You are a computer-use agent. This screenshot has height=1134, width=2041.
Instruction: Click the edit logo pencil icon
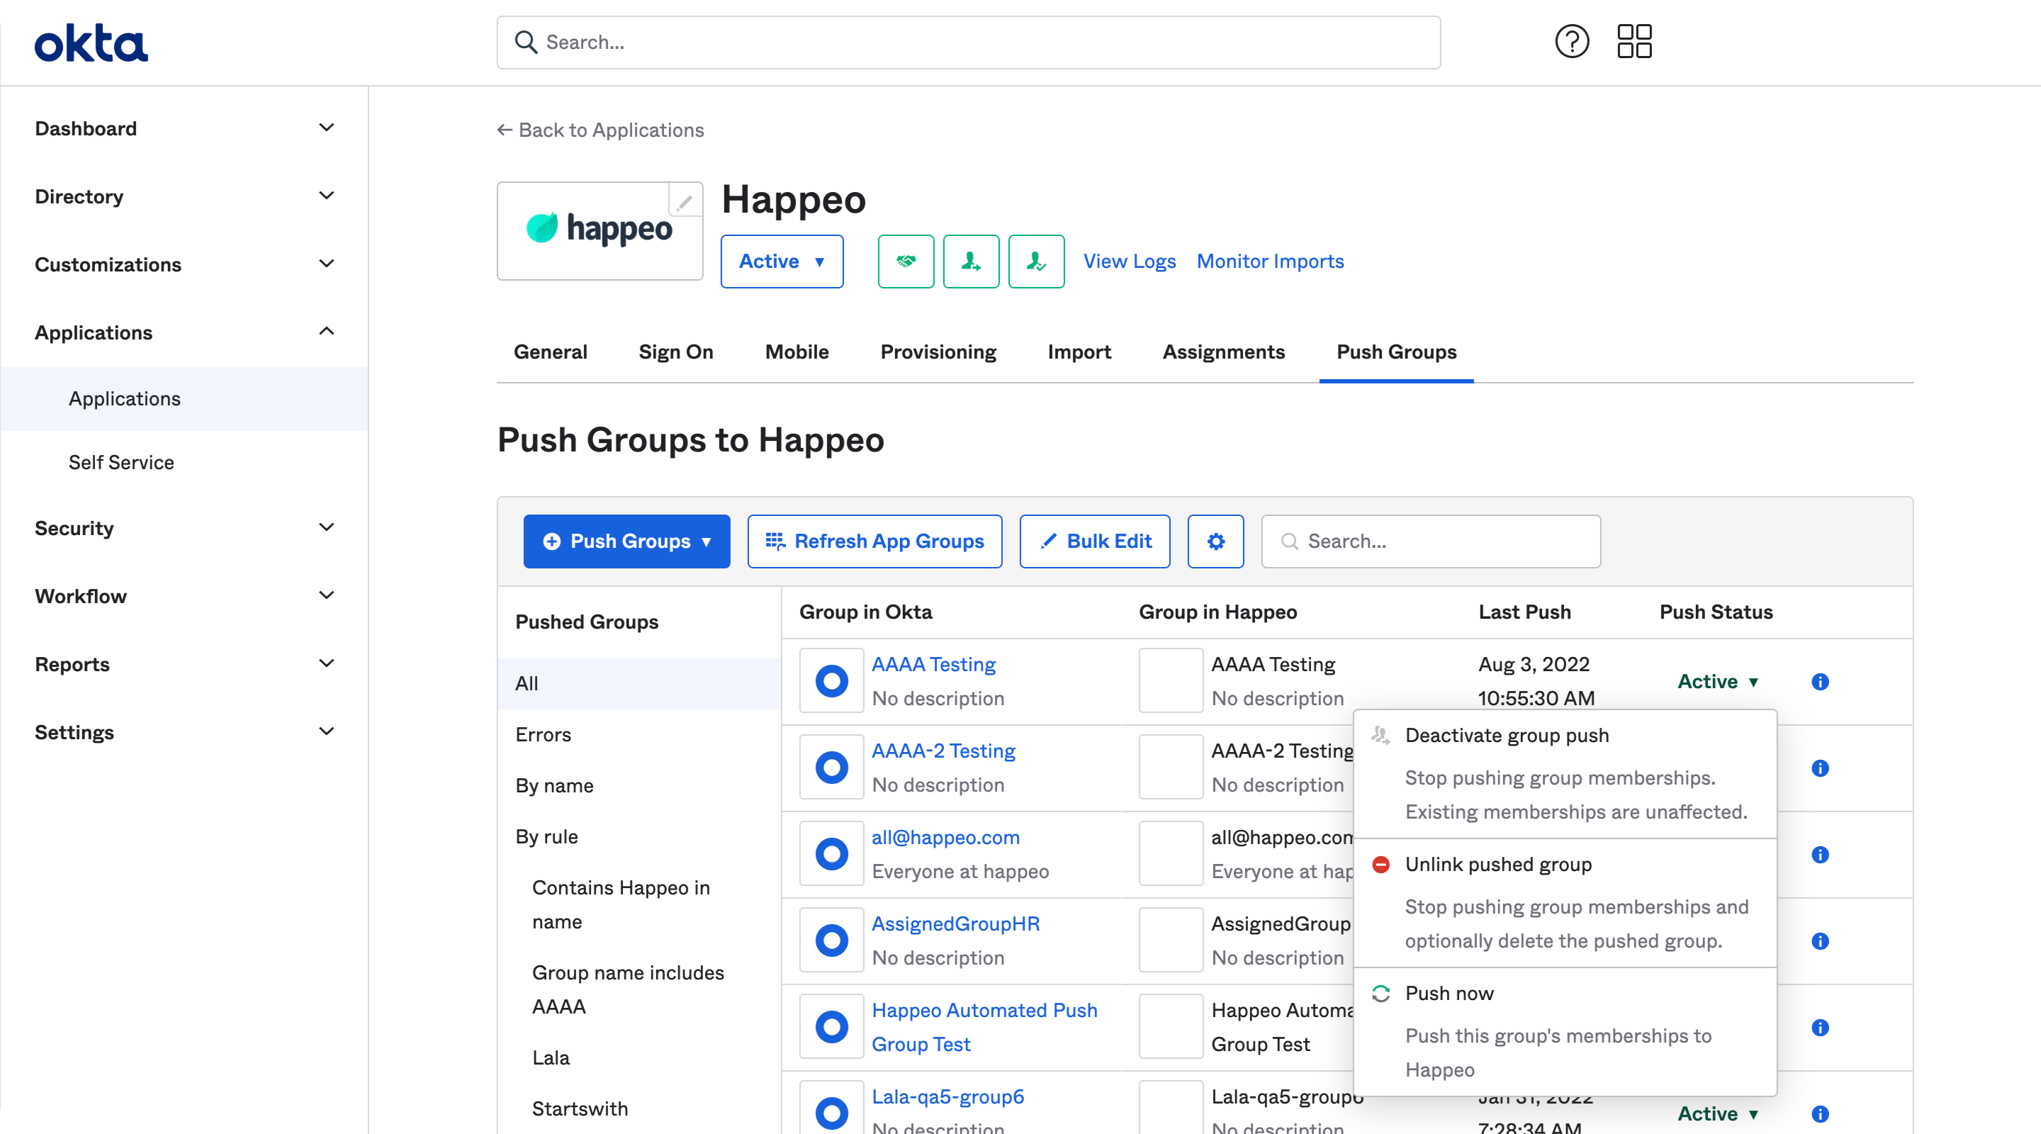[685, 201]
